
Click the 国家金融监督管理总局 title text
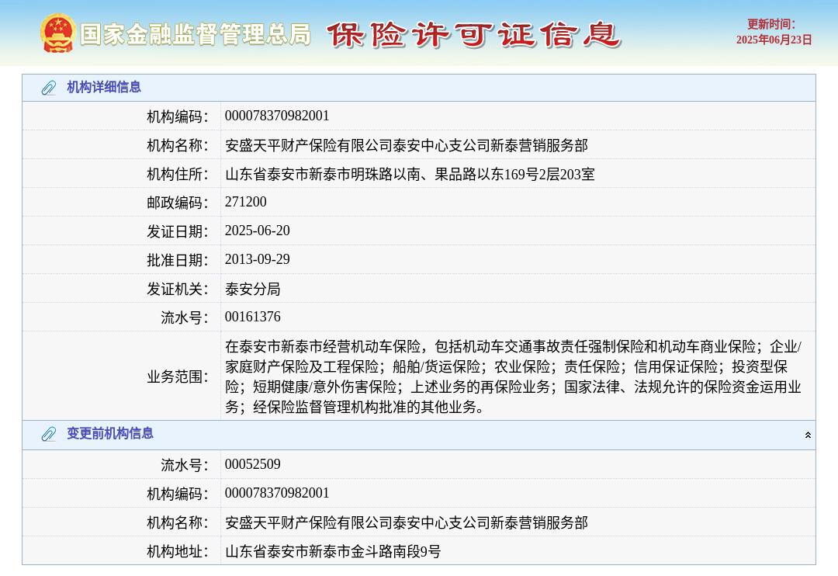pyautogui.click(x=195, y=35)
